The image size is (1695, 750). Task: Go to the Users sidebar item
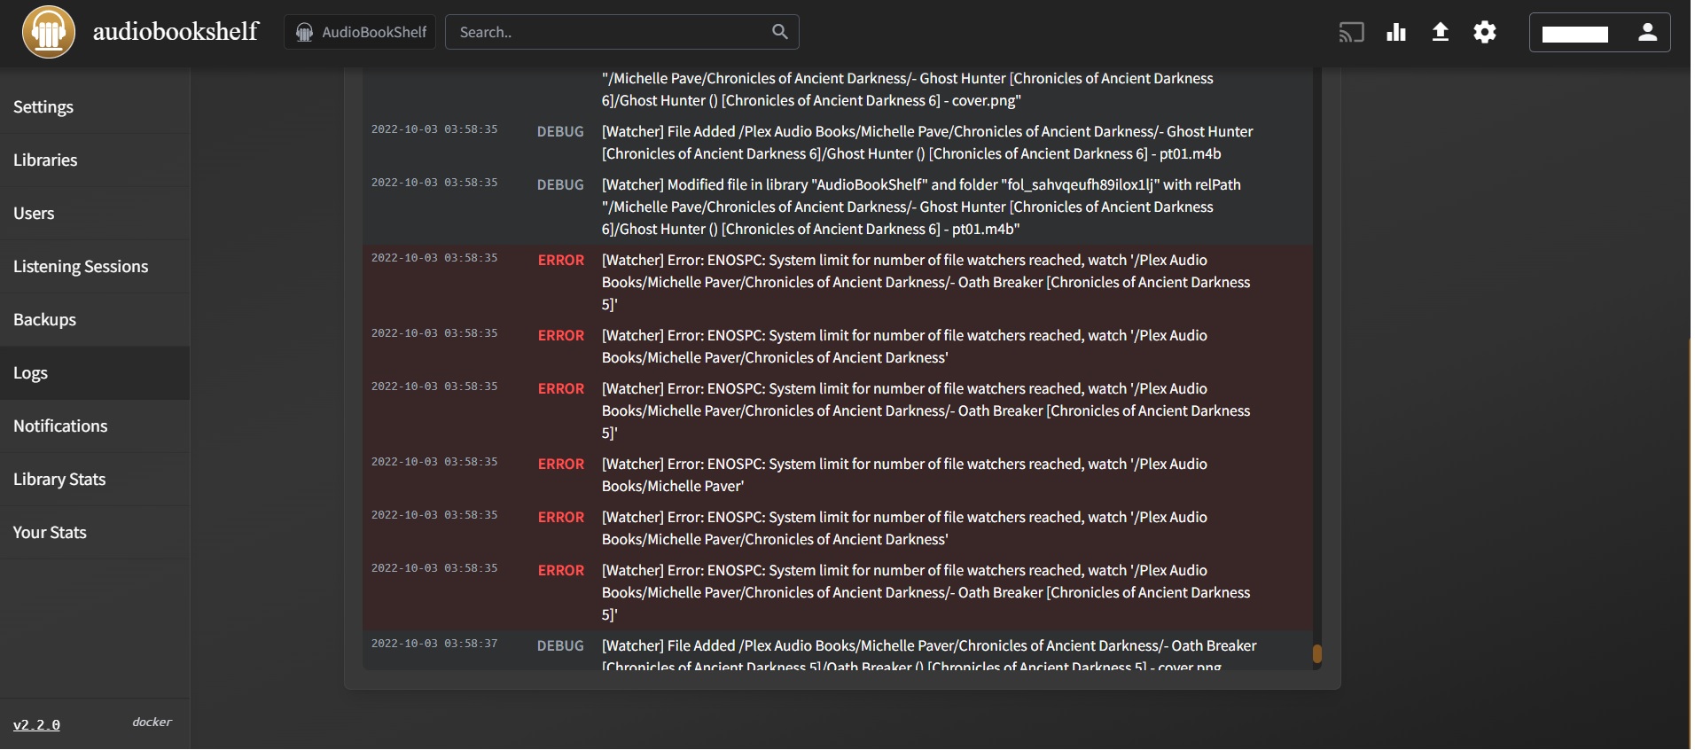coord(95,213)
